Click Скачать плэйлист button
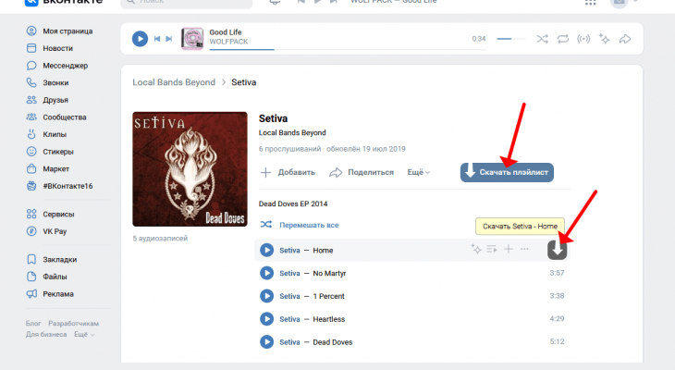The height and width of the screenshot is (370, 675). (x=507, y=172)
